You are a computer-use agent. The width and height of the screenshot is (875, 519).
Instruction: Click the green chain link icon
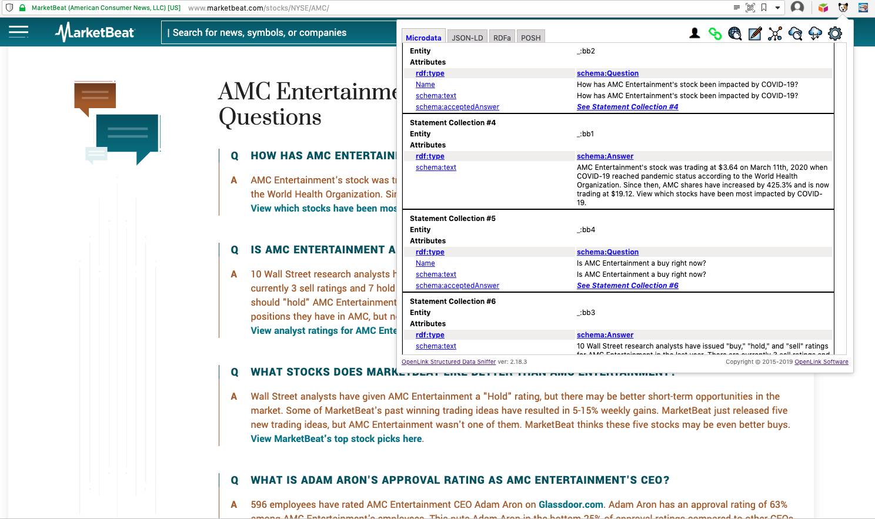pyautogui.click(x=715, y=34)
